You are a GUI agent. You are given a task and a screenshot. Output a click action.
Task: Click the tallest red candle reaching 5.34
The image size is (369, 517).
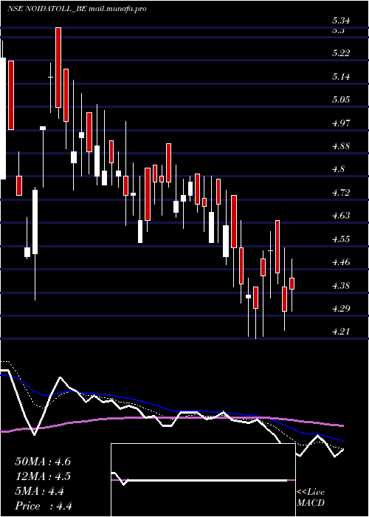click(x=58, y=68)
